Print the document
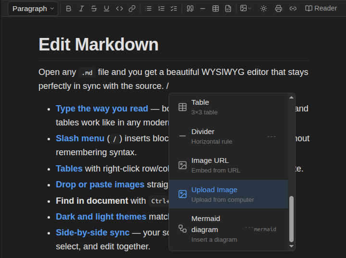This screenshot has height=258, width=346. pos(278,9)
